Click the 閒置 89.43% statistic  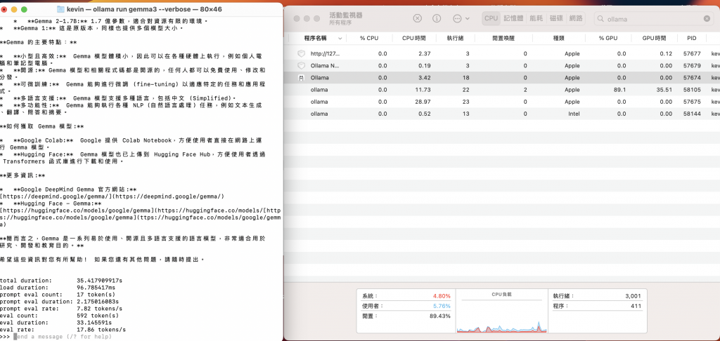(406, 316)
